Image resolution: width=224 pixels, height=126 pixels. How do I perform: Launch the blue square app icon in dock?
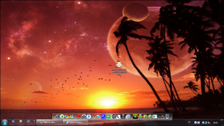(x=104, y=117)
